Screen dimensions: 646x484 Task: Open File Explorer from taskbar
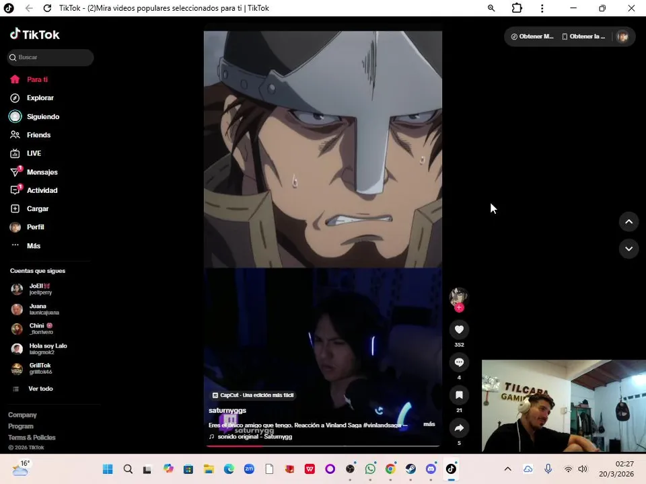coord(209,469)
